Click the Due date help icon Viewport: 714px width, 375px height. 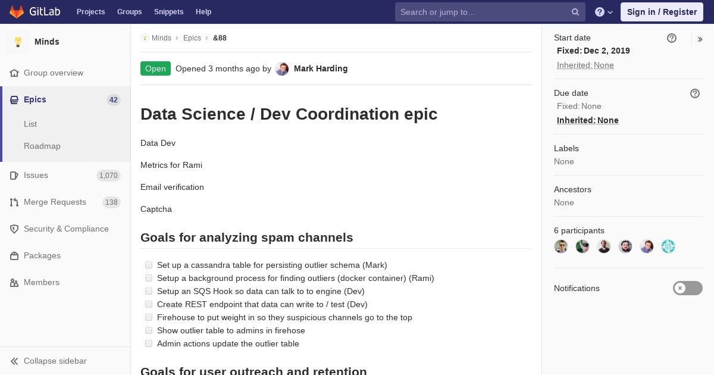coord(695,93)
